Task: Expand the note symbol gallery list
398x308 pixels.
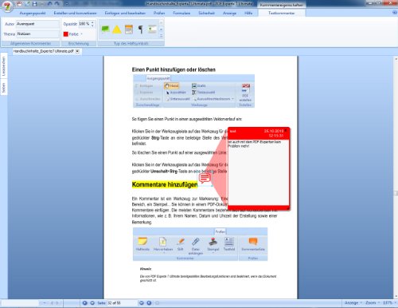Action: tap(161, 35)
